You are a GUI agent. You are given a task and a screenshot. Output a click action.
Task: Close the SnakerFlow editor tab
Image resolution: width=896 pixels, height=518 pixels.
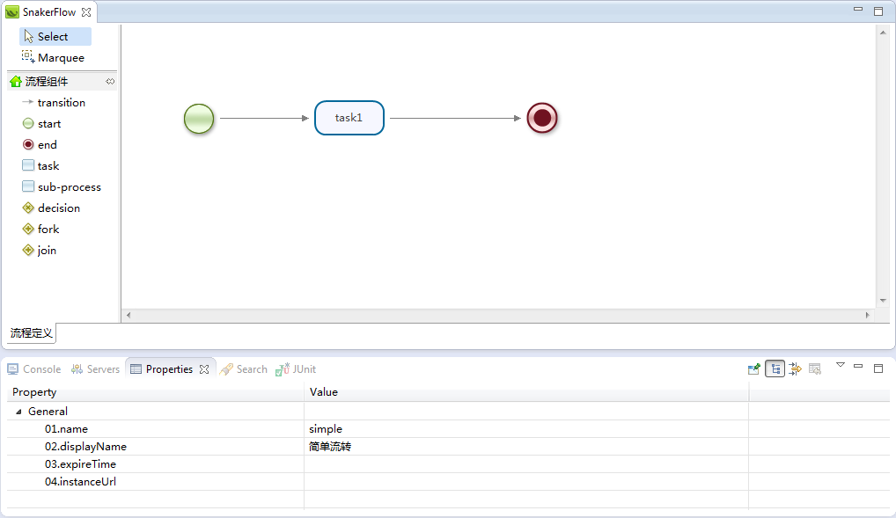(86, 12)
